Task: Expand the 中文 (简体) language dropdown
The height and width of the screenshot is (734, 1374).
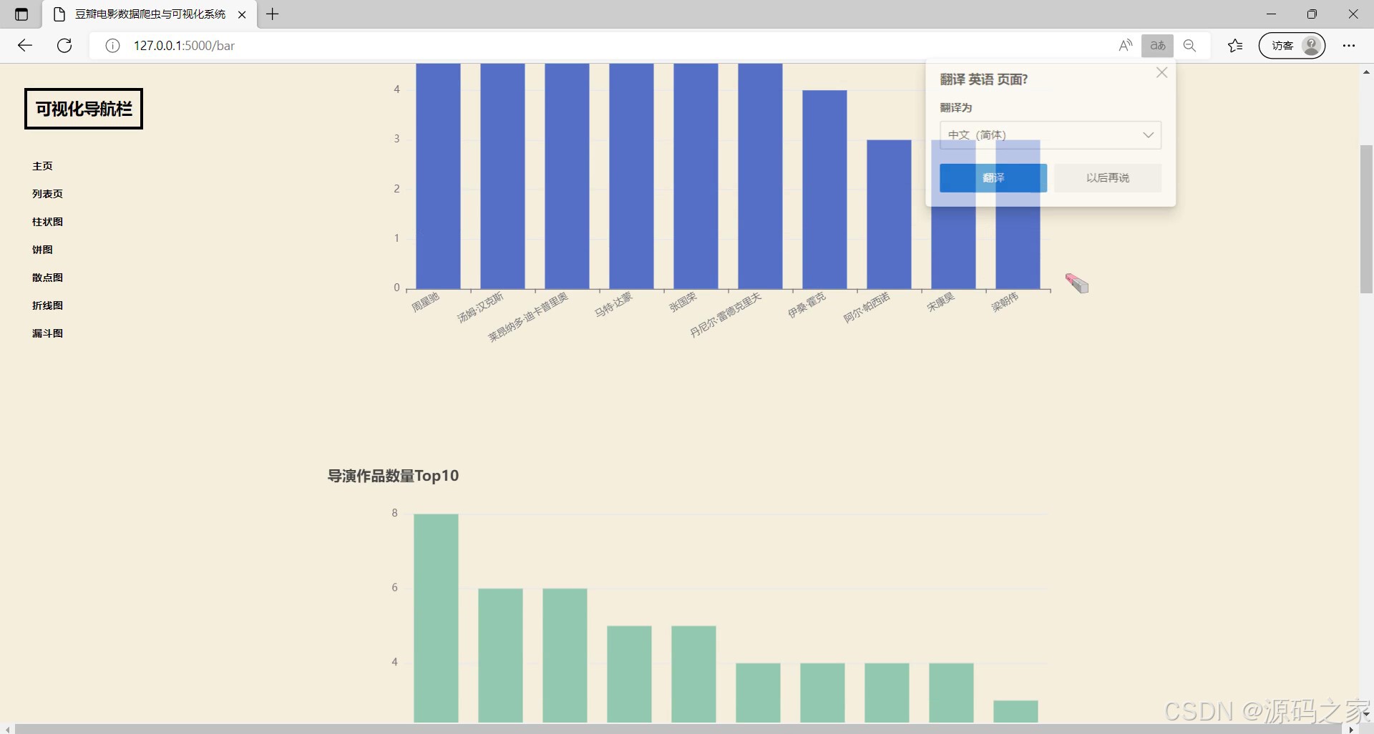Action: 1050,134
